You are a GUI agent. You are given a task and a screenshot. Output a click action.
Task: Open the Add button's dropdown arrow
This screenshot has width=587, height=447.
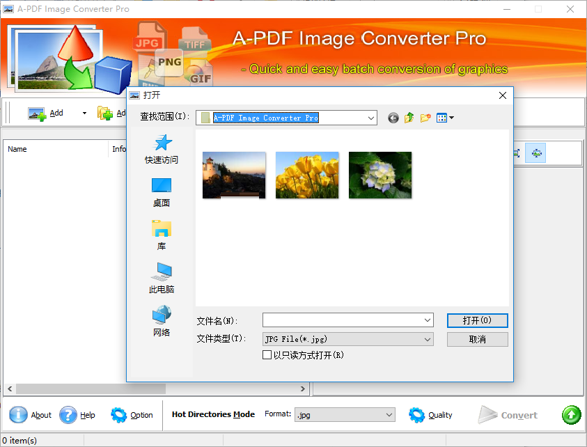85,113
